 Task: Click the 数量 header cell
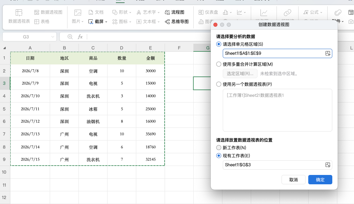[122, 58]
